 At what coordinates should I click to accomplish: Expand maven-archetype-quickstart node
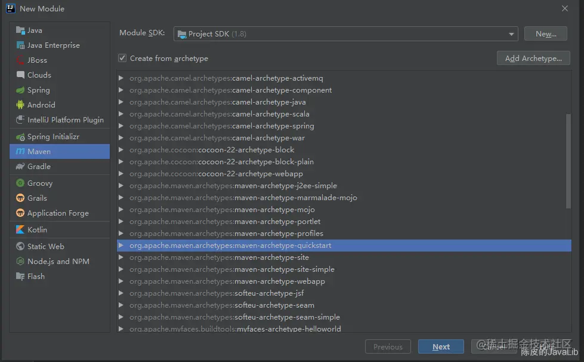click(120, 246)
